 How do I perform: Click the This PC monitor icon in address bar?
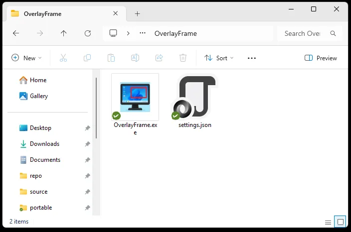(x=113, y=33)
